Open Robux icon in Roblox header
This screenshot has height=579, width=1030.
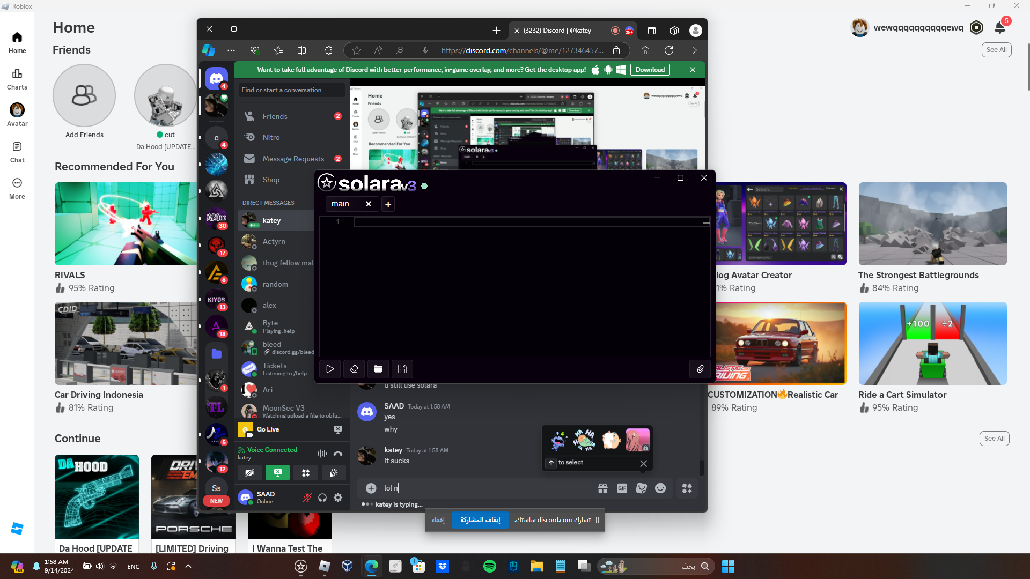point(976,27)
